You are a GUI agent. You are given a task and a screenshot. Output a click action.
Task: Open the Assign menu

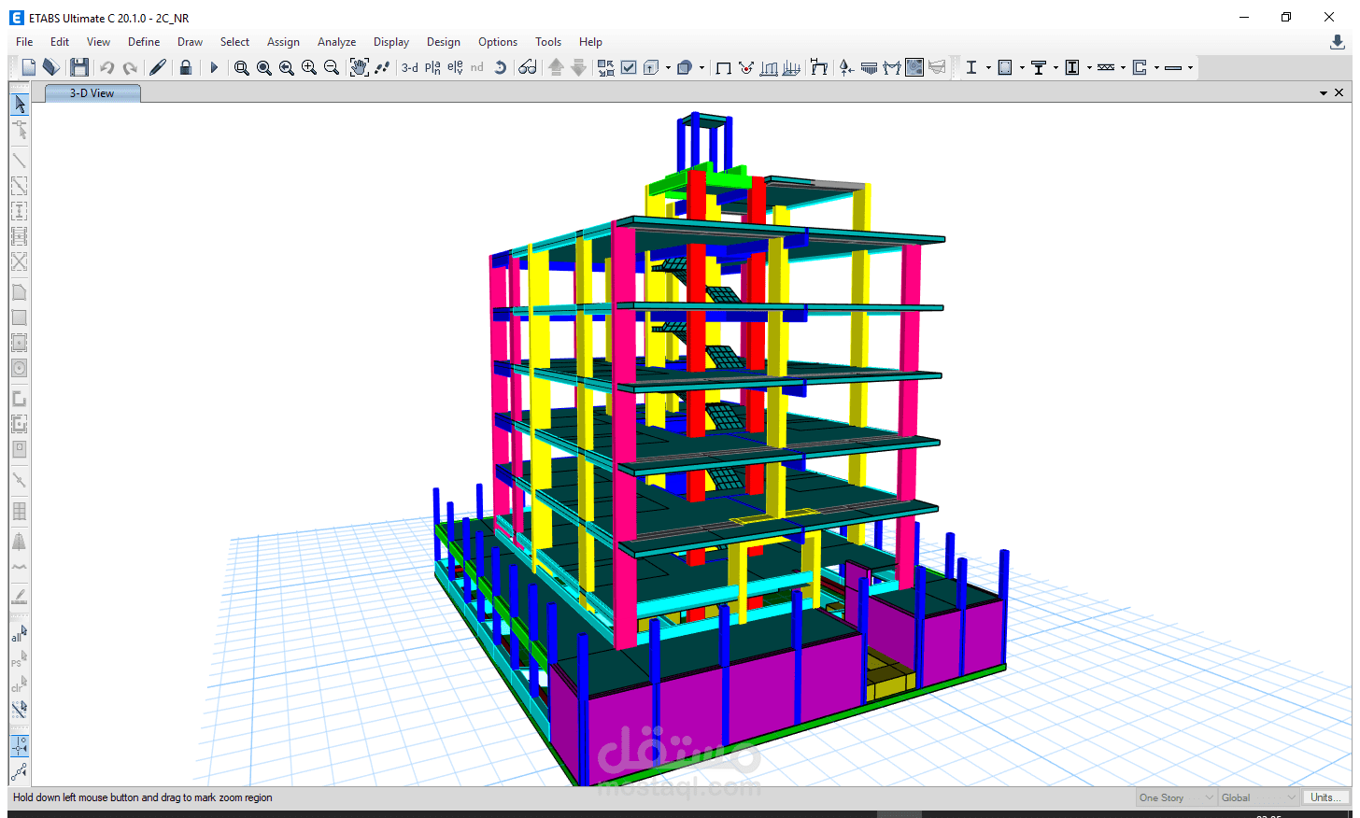click(x=283, y=42)
